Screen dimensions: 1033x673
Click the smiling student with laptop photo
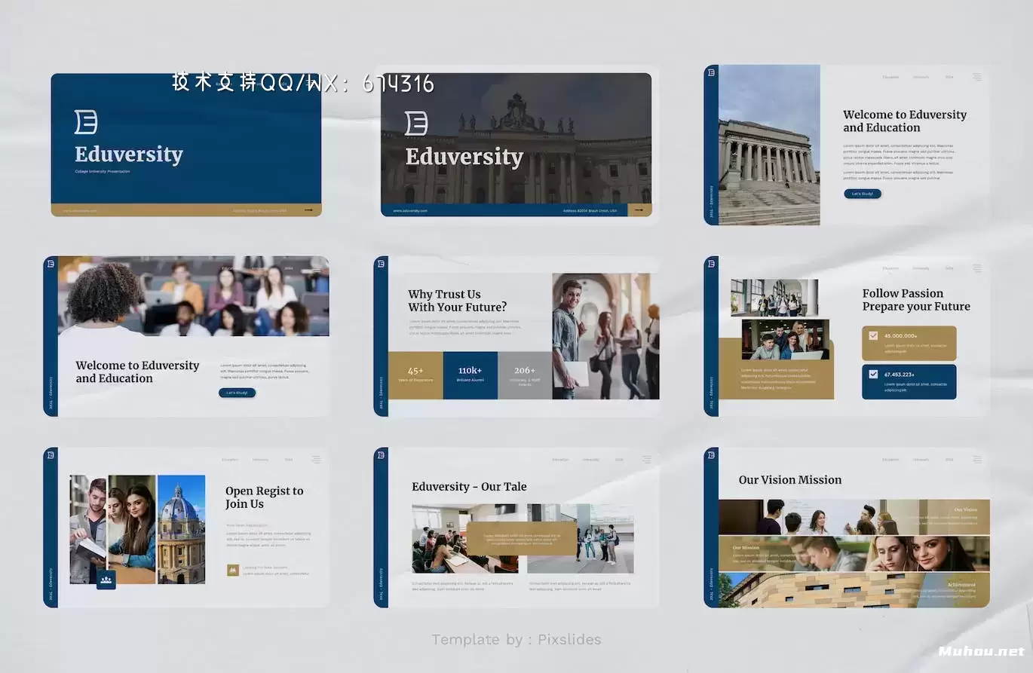(x=605, y=336)
